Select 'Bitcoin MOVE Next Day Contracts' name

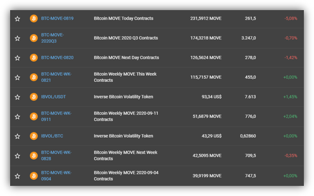127,58
